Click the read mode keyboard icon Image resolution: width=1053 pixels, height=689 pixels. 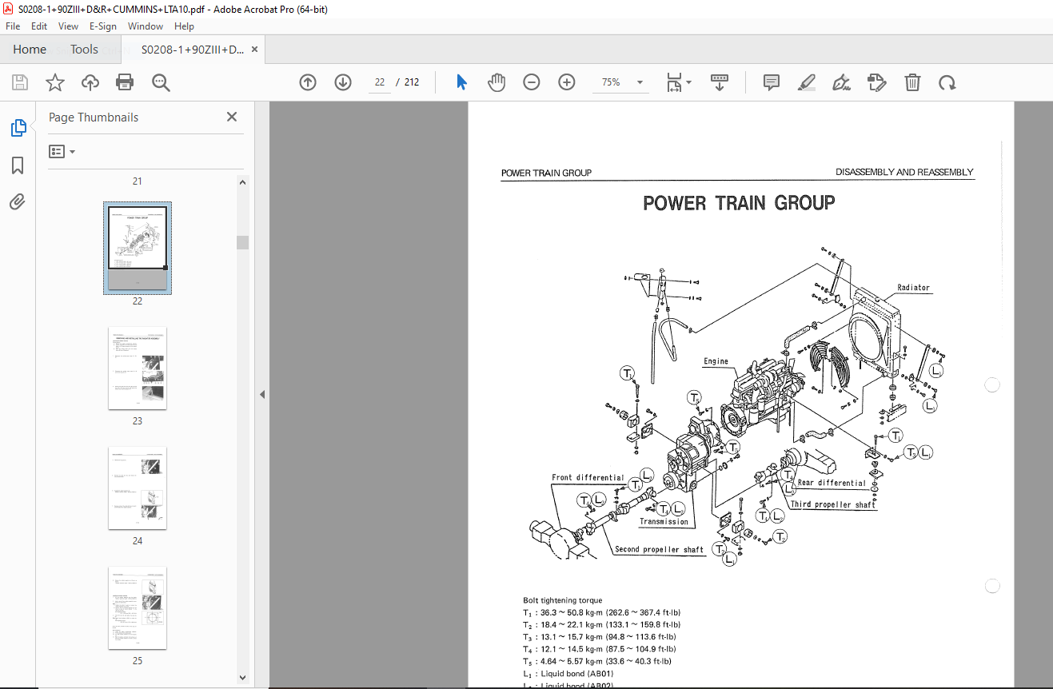(719, 82)
